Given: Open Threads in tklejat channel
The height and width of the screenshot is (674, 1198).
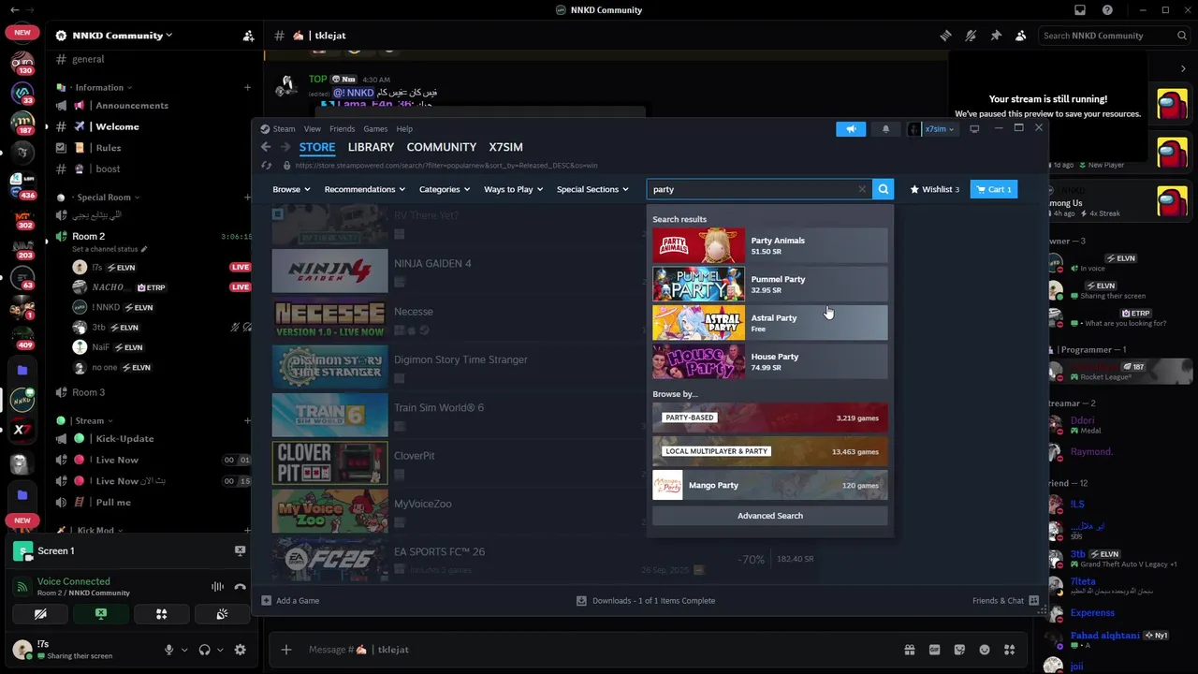Looking at the screenshot, I should (945, 36).
